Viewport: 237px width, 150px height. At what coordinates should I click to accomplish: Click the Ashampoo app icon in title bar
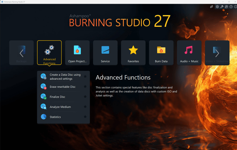(2, 2)
